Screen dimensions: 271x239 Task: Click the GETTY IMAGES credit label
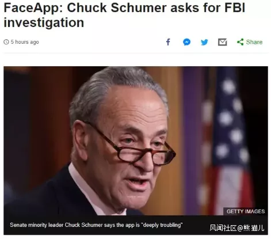[x=246, y=211]
